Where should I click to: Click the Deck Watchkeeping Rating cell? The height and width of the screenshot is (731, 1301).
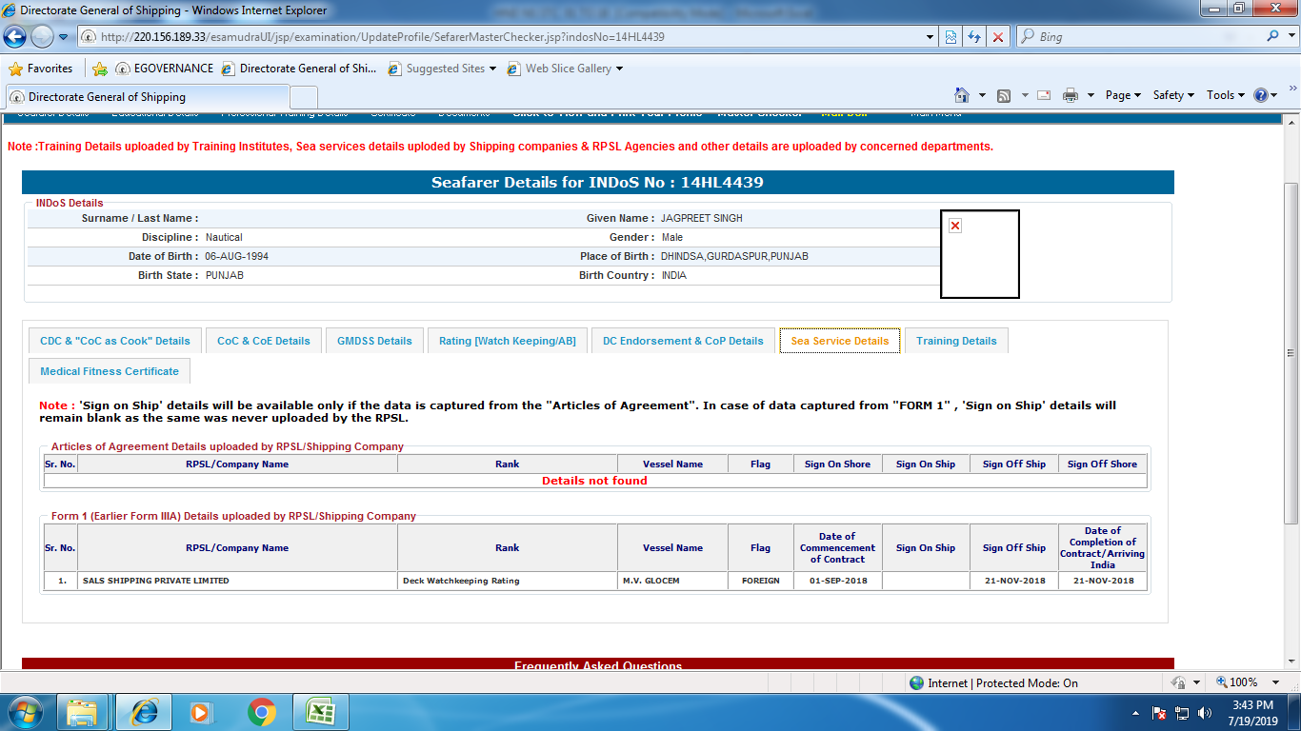(x=508, y=581)
